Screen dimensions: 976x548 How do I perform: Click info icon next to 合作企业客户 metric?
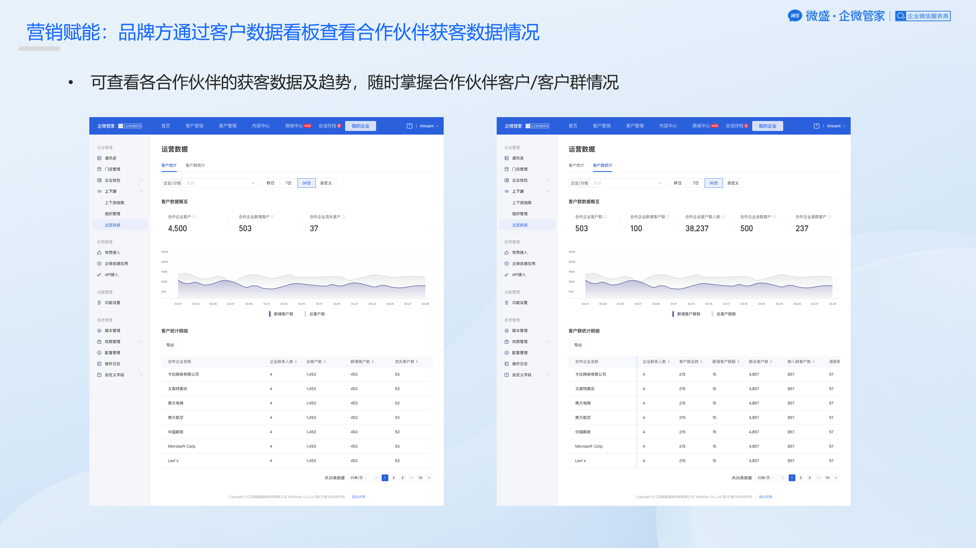(194, 217)
